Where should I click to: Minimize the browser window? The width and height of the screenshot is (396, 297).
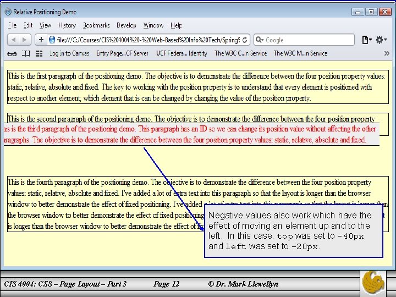(x=358, y=12)
